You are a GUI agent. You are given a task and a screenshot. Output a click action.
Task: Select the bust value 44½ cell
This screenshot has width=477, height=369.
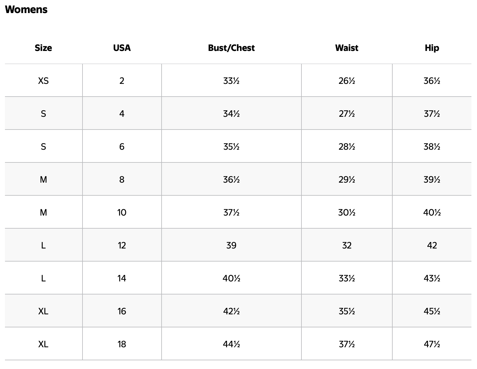pos(231,344)
